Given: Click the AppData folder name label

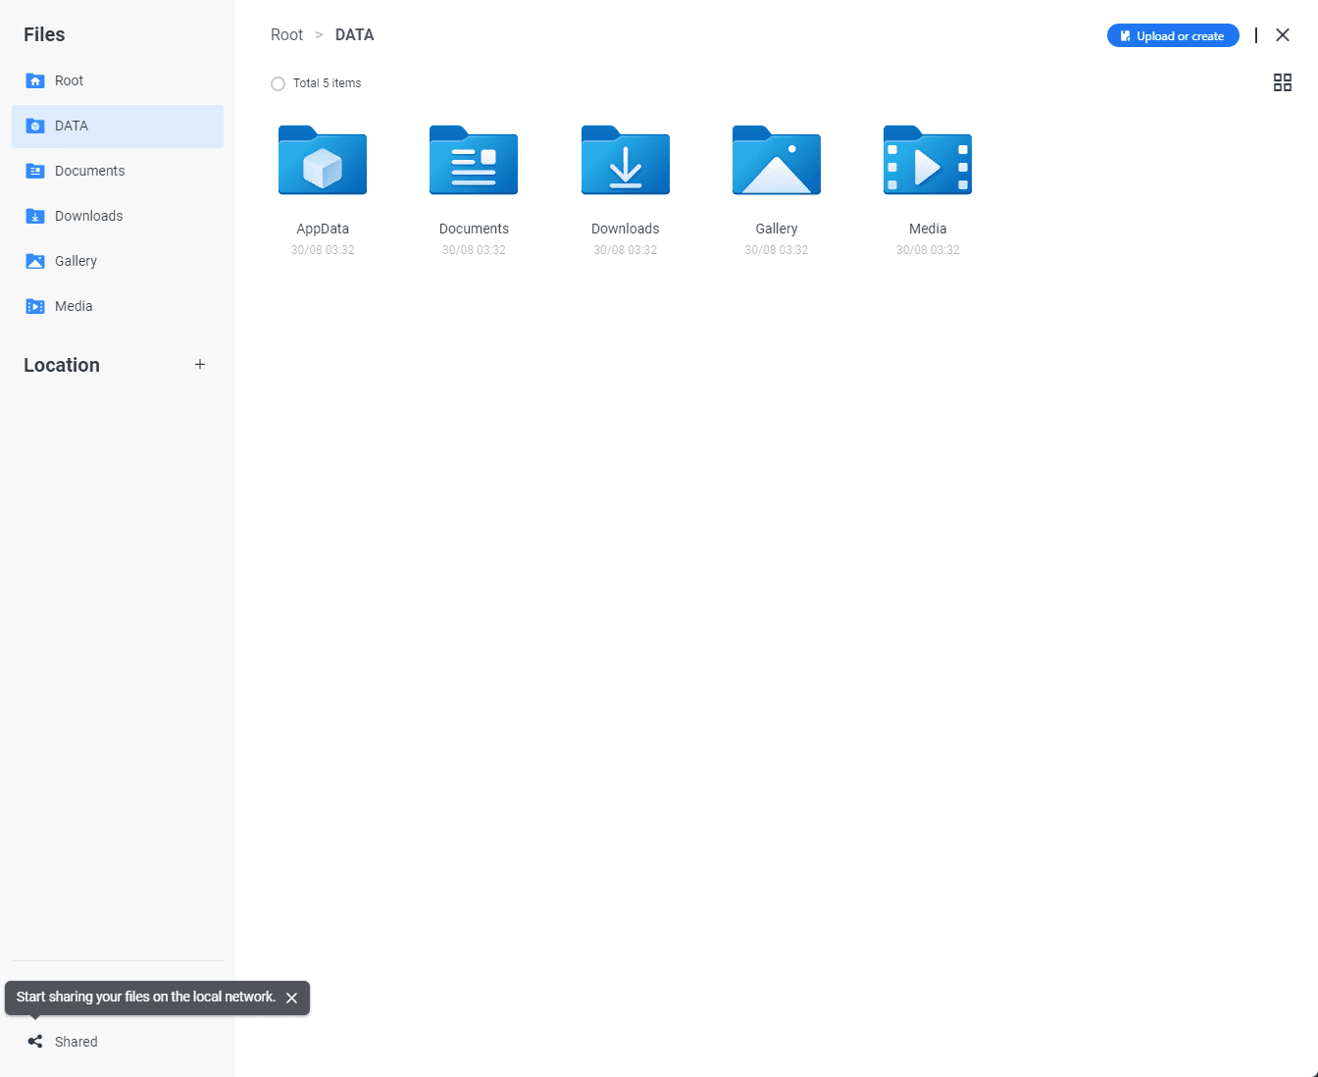Looking at the screenshot, I should coord(323,229).
